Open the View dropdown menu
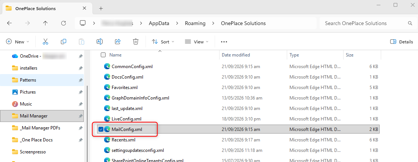Image resolution: width=418 pixels, height=162 pixels. pyautogui.click(x=197, y=42)
